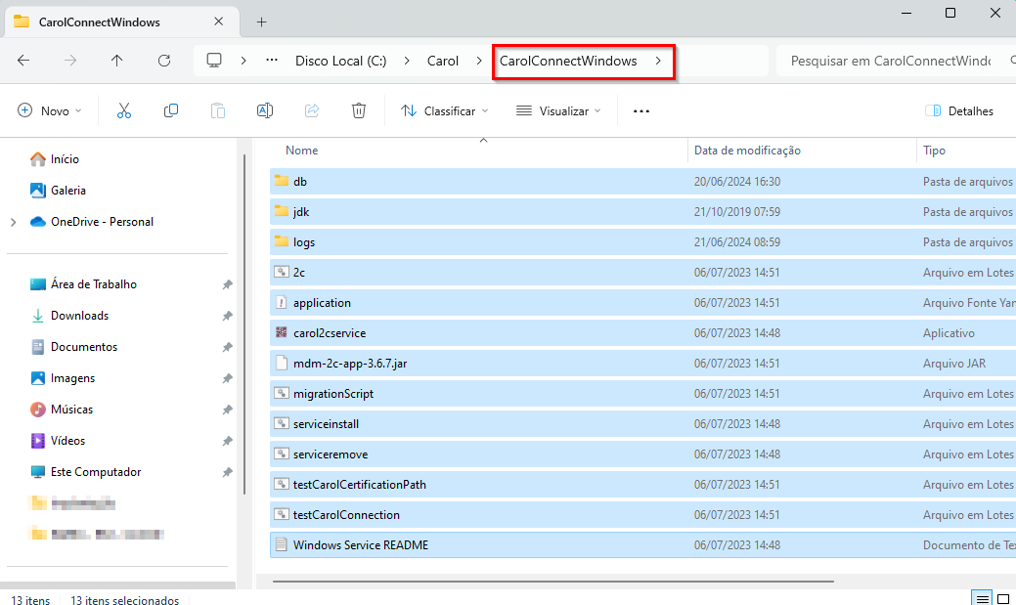The width and height of the screenshot is (1016, 605).
Task: Click Carol in the breadcrumb path
Action: 443,61
